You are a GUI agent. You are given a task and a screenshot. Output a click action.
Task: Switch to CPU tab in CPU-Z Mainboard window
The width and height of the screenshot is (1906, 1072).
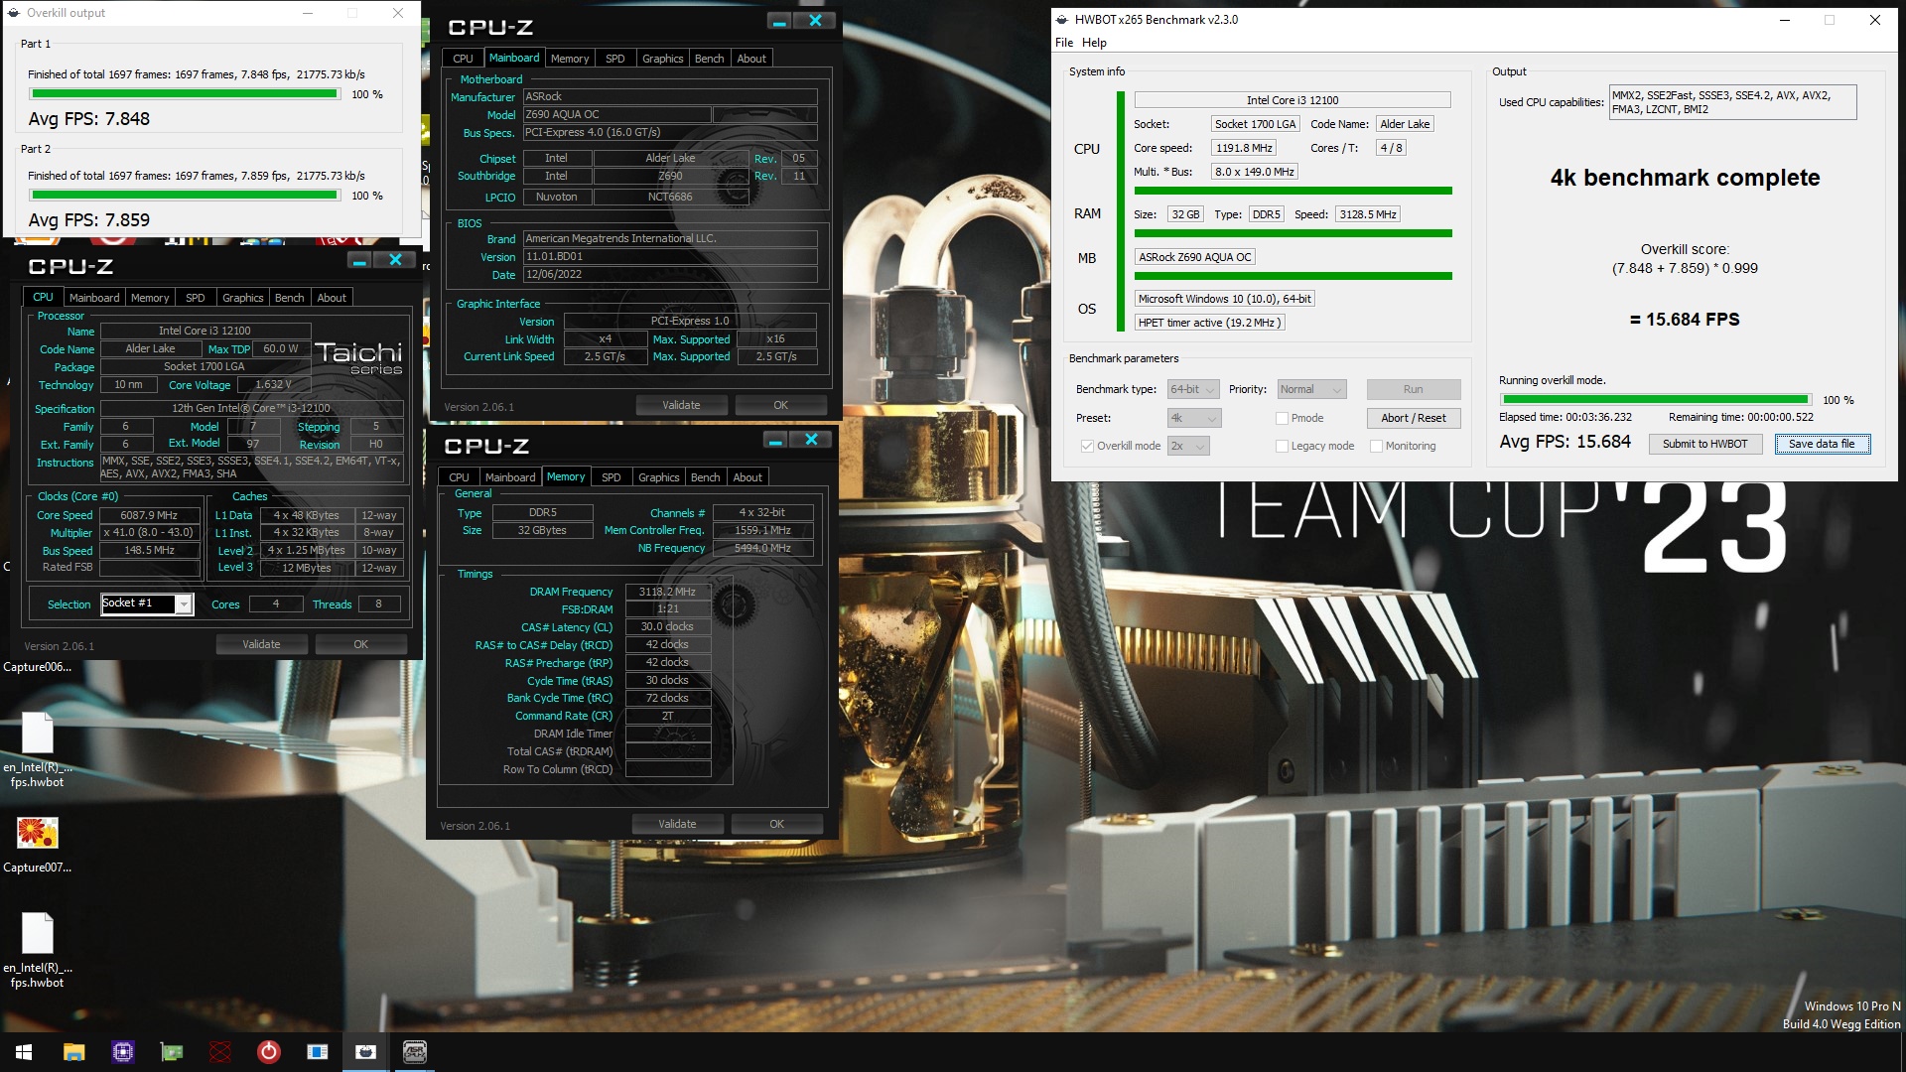click(x=463, y=59)
